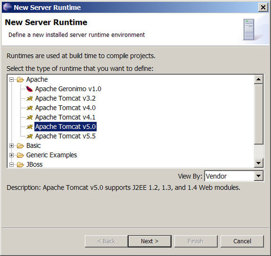Click the Cancel button
This screenshot has height=256, width=271.
[x=242, y=241]
